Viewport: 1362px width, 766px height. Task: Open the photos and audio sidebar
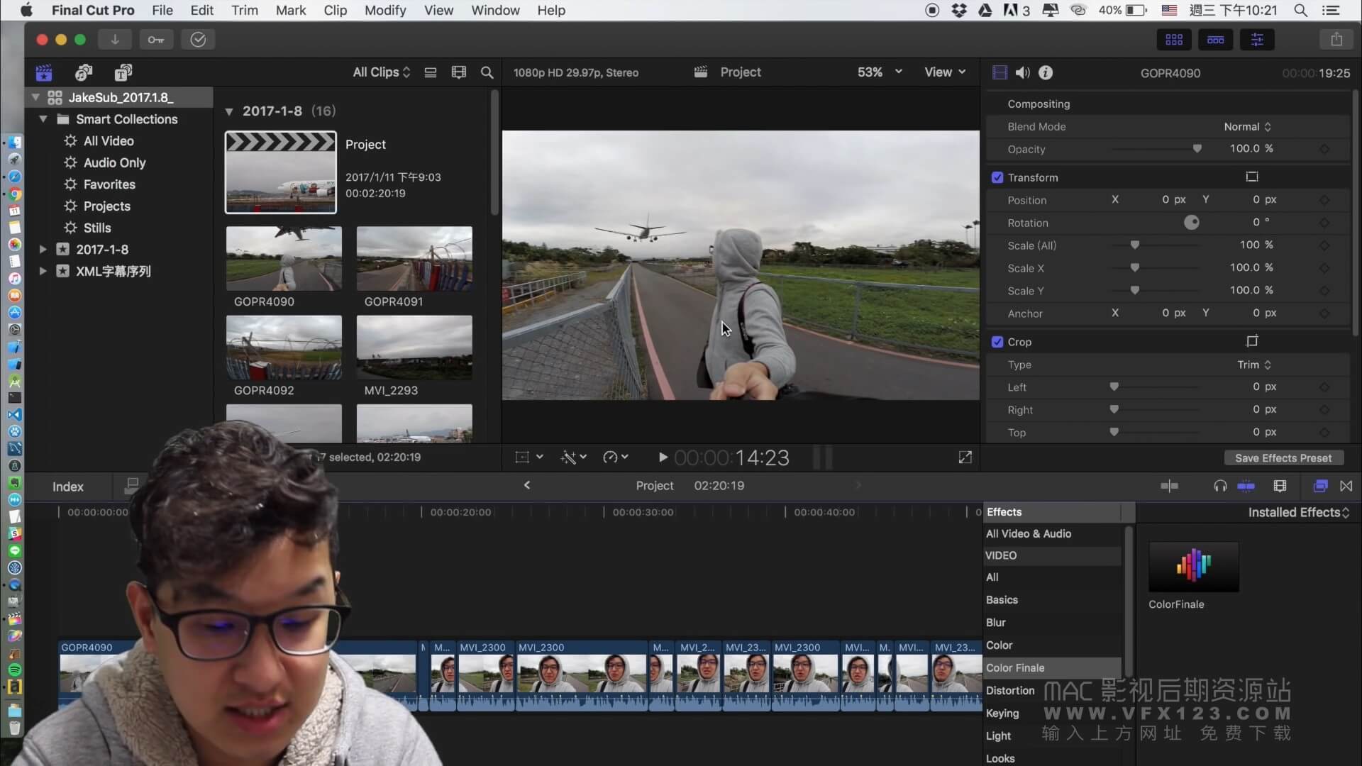[84, 72]
